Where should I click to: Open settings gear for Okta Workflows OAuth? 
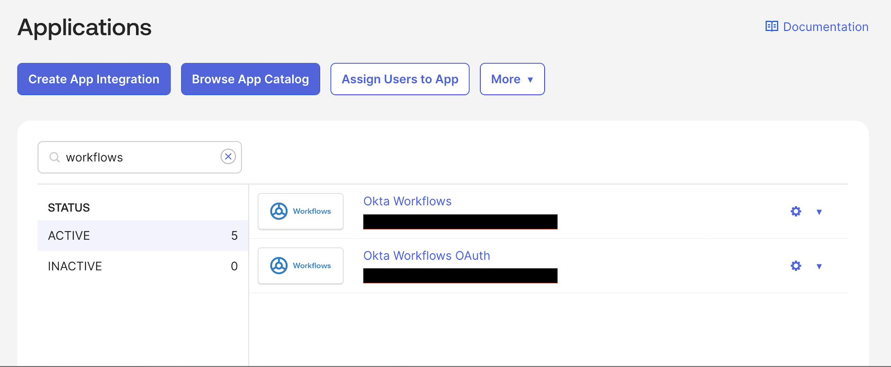(x=796, y=266)
